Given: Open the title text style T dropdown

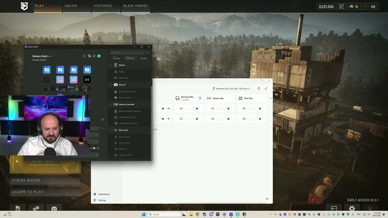Looking at the screenshot, I should [x=102, y=128].
